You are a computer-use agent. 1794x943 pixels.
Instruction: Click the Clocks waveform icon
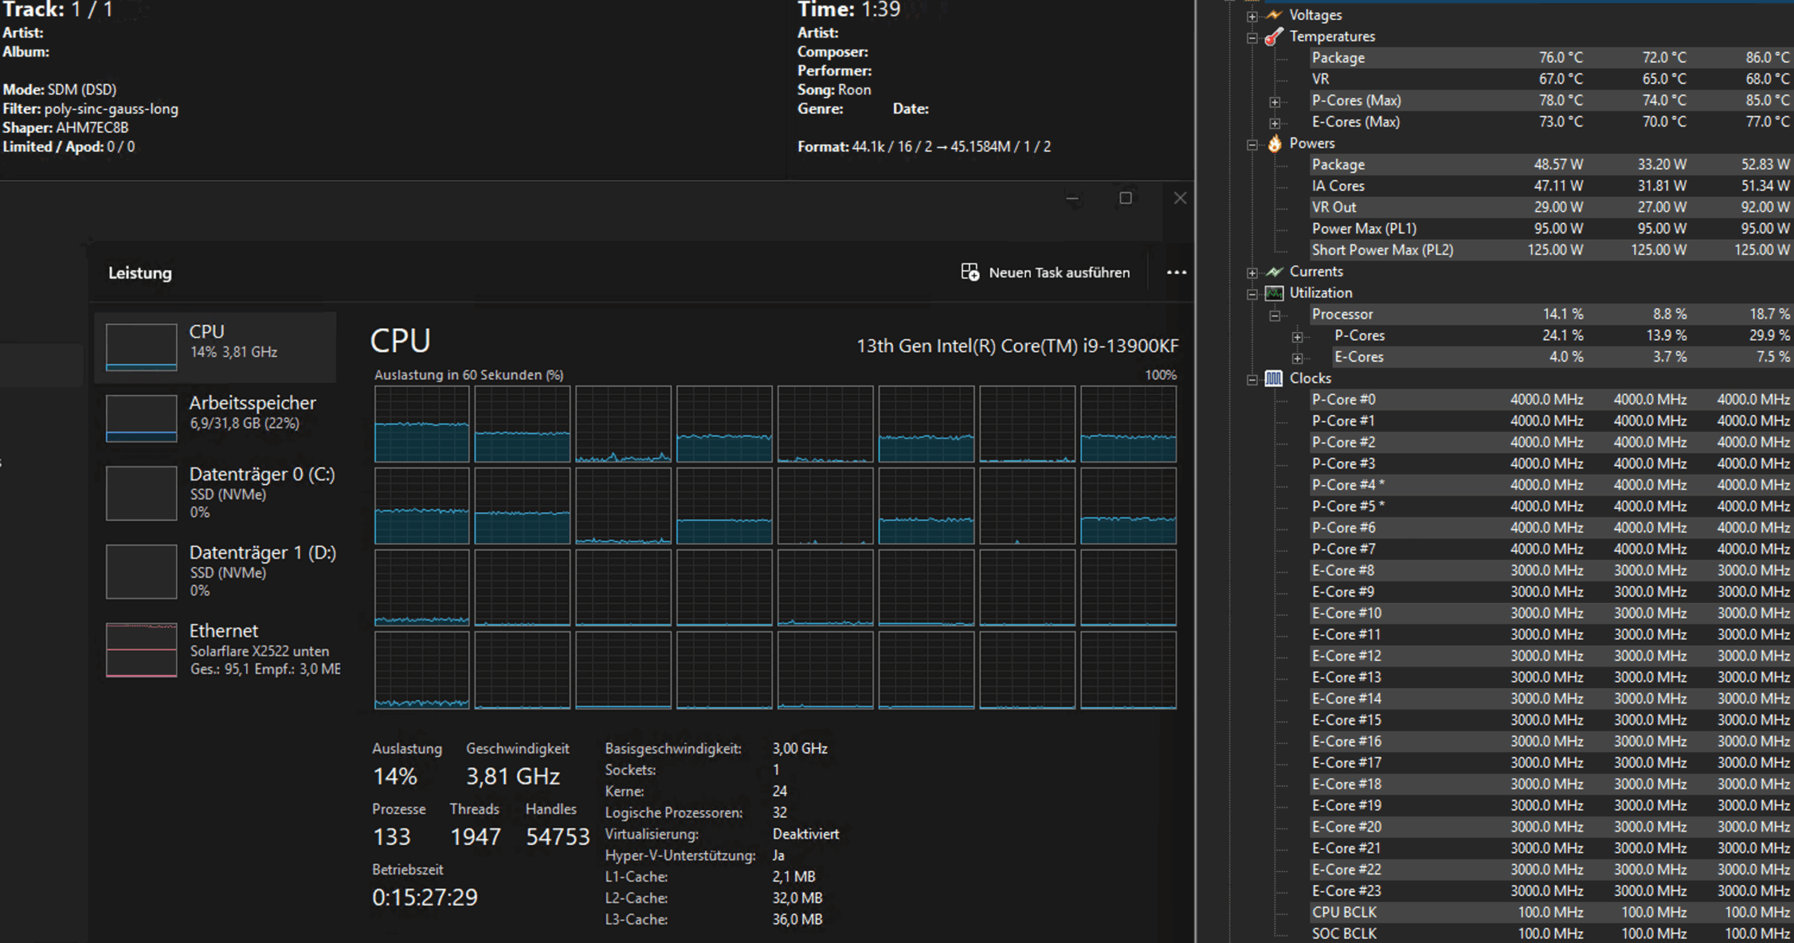pyautogui.click(x=1273, y=379)
